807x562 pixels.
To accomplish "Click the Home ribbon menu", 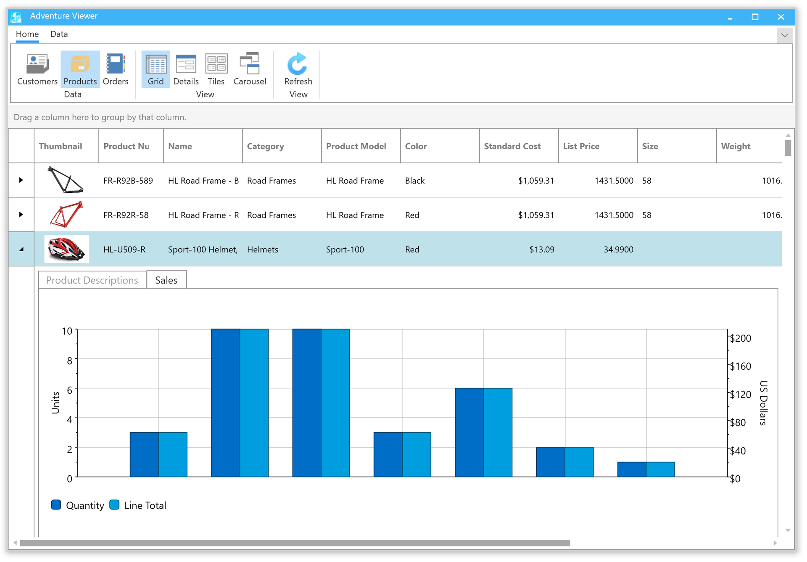I will coord(27,34).
